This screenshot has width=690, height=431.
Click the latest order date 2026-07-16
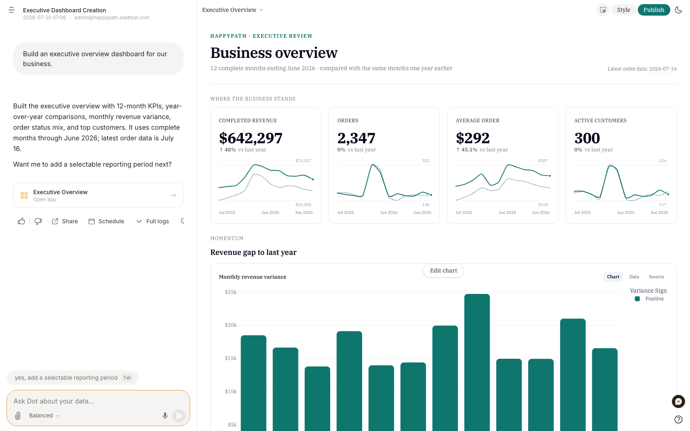tap(663, 69)
